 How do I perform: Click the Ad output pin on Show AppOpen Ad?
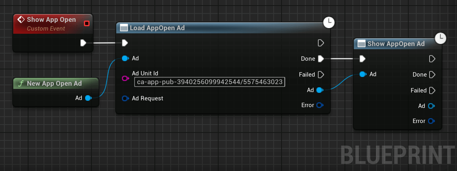tap(431, 106)
